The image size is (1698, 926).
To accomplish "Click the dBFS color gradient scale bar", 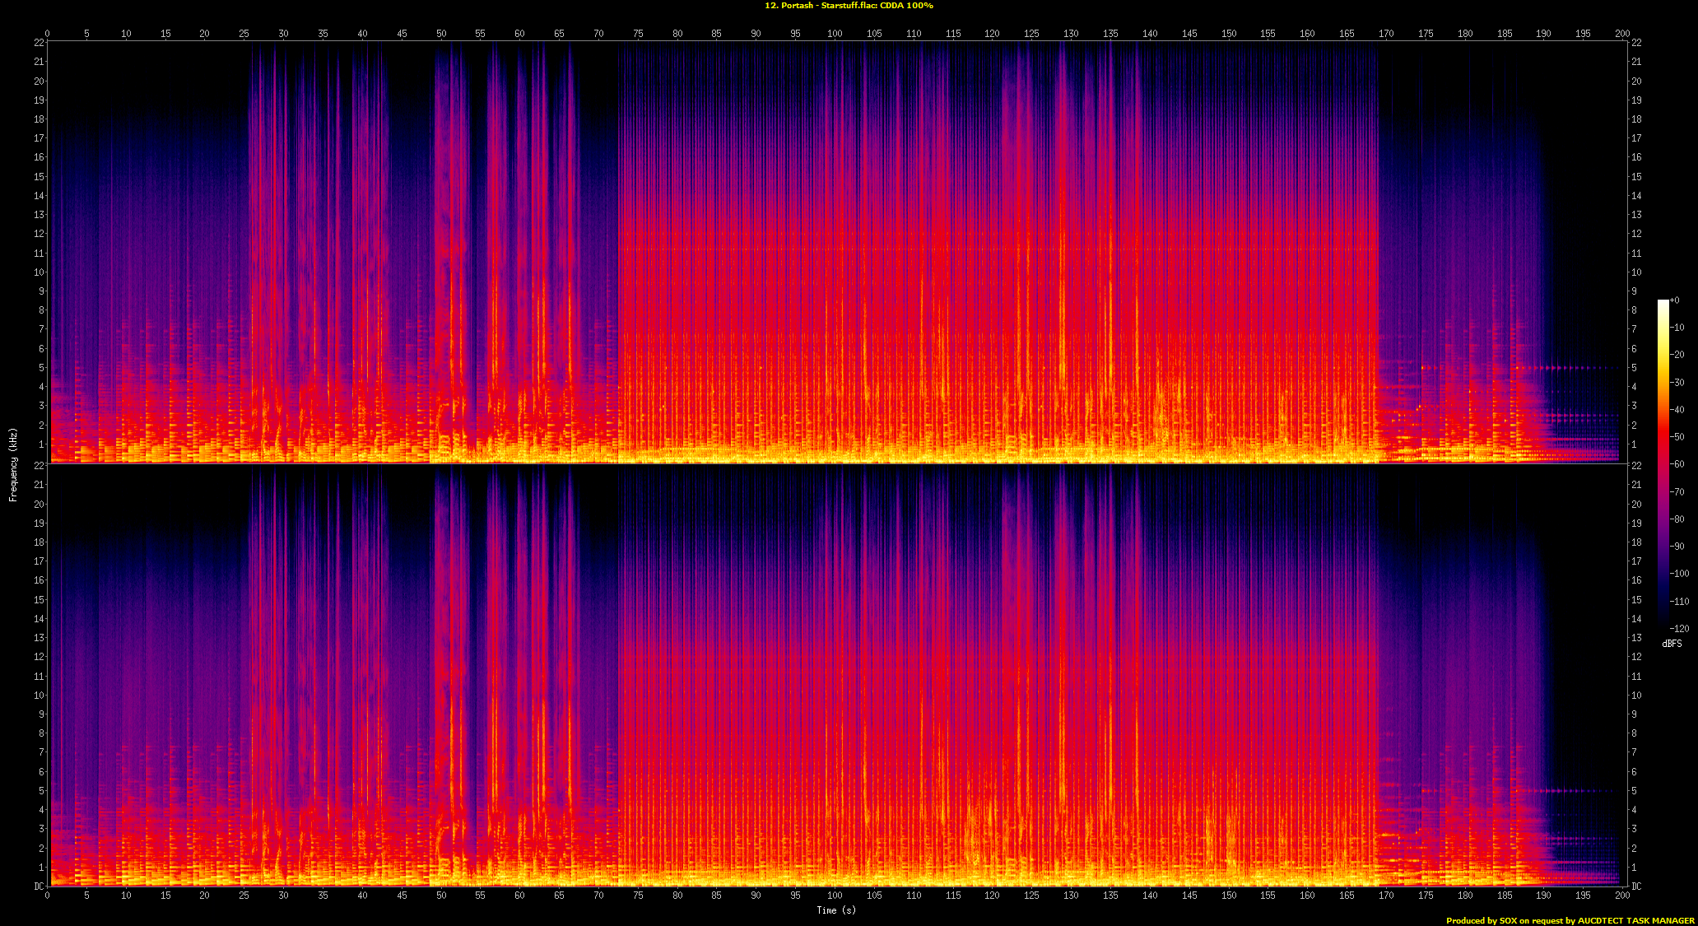I will coord(1663,464).
